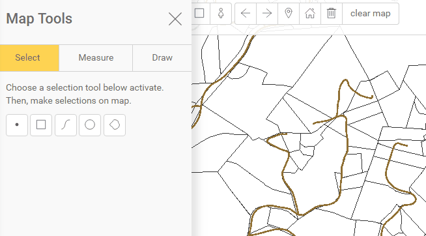Viewport: 426px width, 236px height.
Task: Activate the rectangle selection tool
Action: pyautogui.click(x=41, y=125)
